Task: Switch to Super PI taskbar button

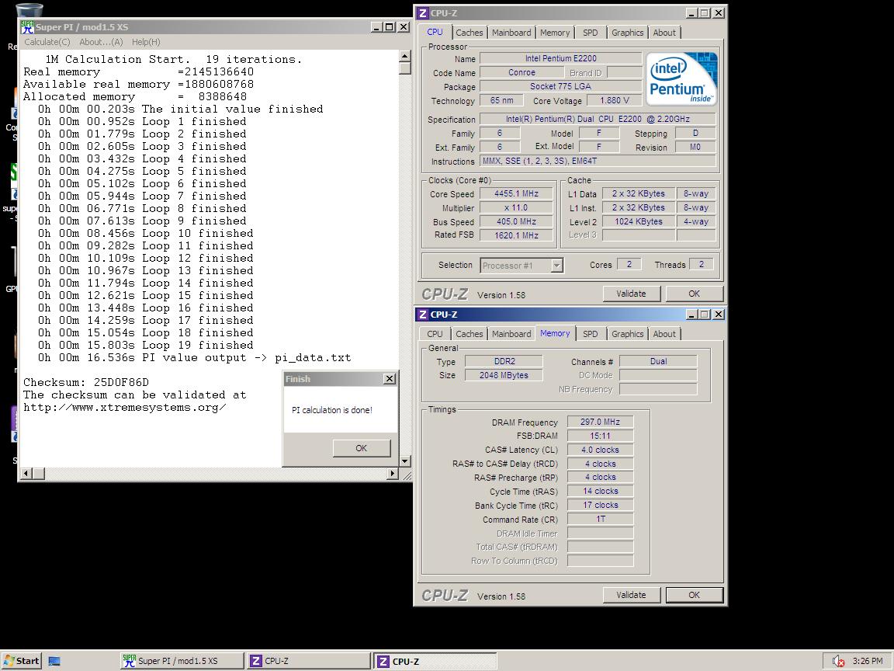Action: click(x=182, y=661)
